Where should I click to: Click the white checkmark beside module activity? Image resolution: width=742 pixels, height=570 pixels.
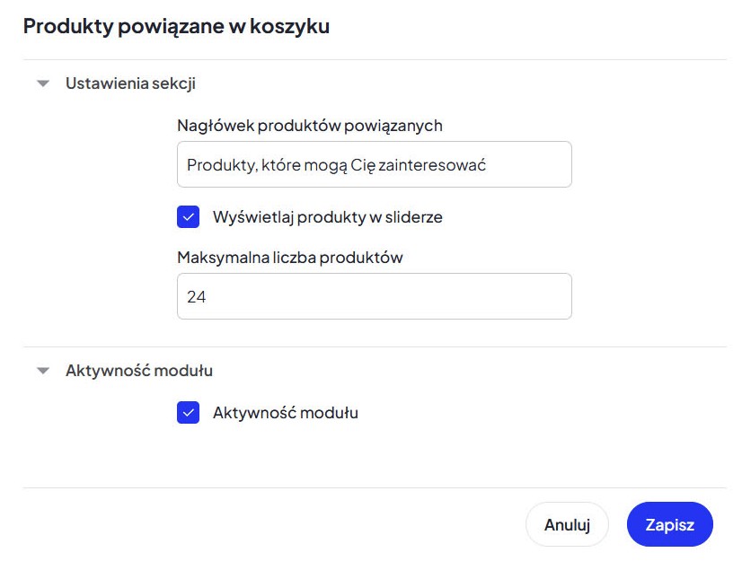click(188, 414)
